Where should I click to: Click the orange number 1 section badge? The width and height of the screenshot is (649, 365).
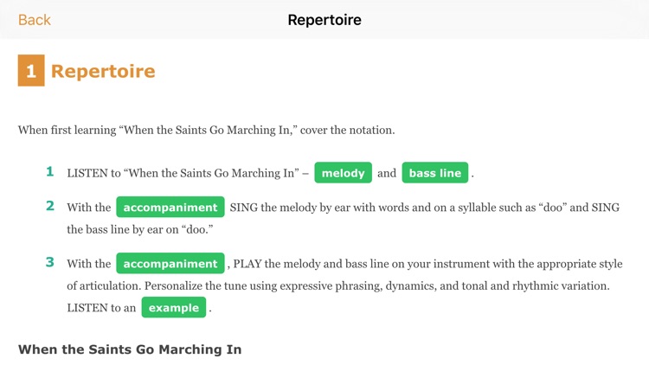[x=31, y=70]
